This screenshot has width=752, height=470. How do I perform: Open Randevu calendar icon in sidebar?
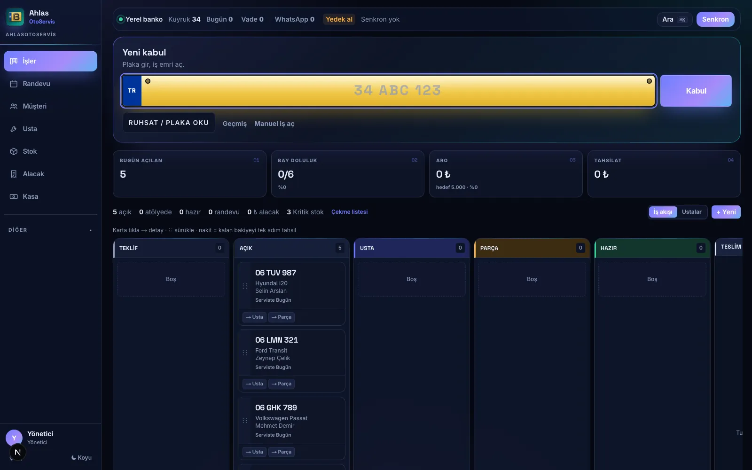[14, 84]
